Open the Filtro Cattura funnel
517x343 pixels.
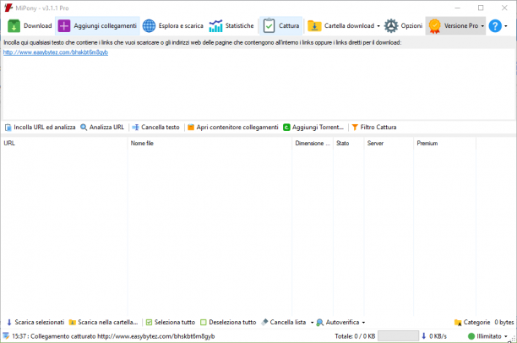tap(374, 128)
